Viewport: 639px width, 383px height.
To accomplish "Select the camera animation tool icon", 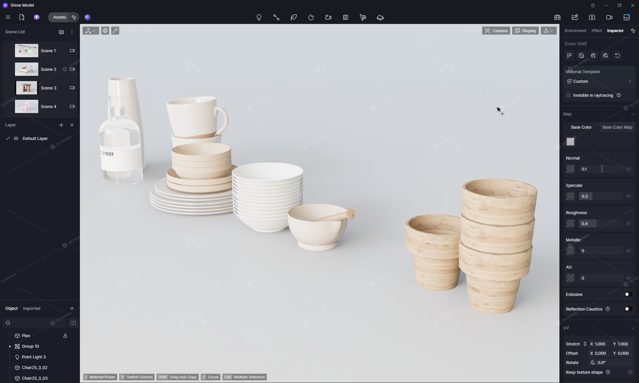I will tap(328, 17).
